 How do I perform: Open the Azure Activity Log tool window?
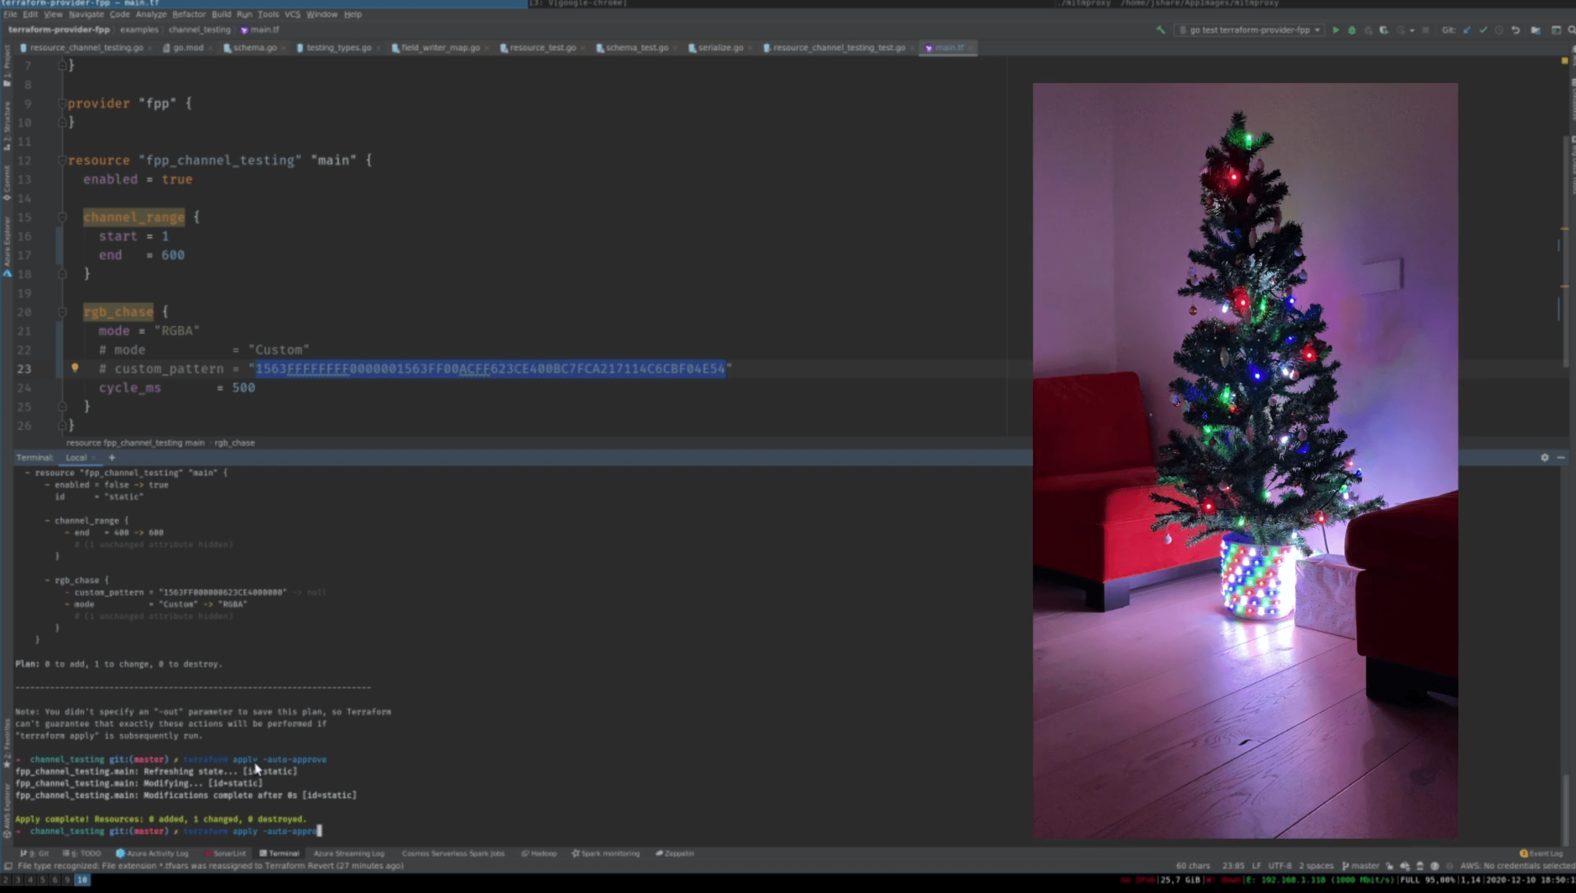click(152, 853)
